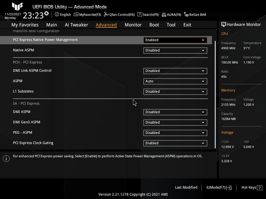Image resolution: width=266 pixels, height=199 pixels.
Task: Click the EzMode exit arrow icon
Action: (x=229, y=188)
